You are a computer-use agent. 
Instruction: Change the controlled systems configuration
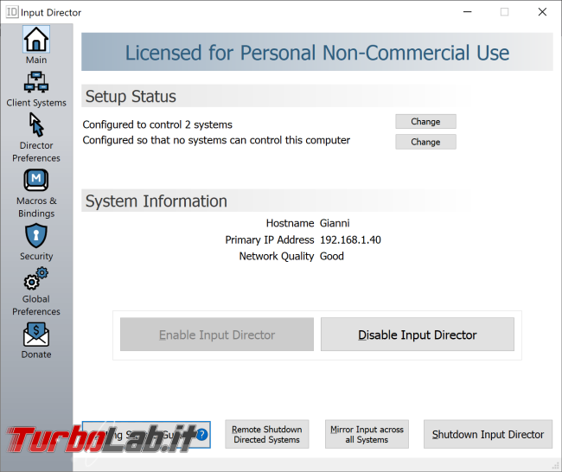(x=425, y=122)
